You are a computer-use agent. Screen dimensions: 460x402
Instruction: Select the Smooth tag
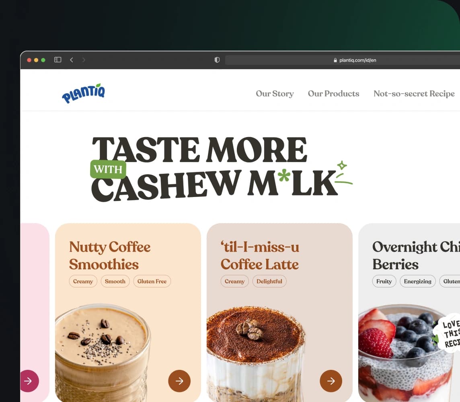[115, 281]
